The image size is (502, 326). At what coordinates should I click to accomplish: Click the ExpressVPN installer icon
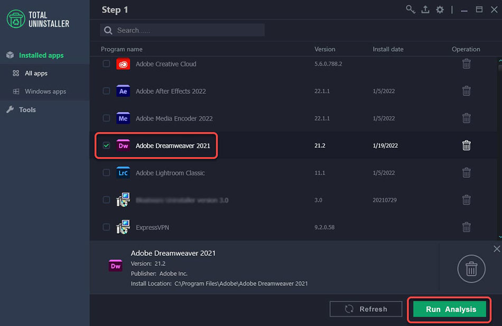point(123,227)
